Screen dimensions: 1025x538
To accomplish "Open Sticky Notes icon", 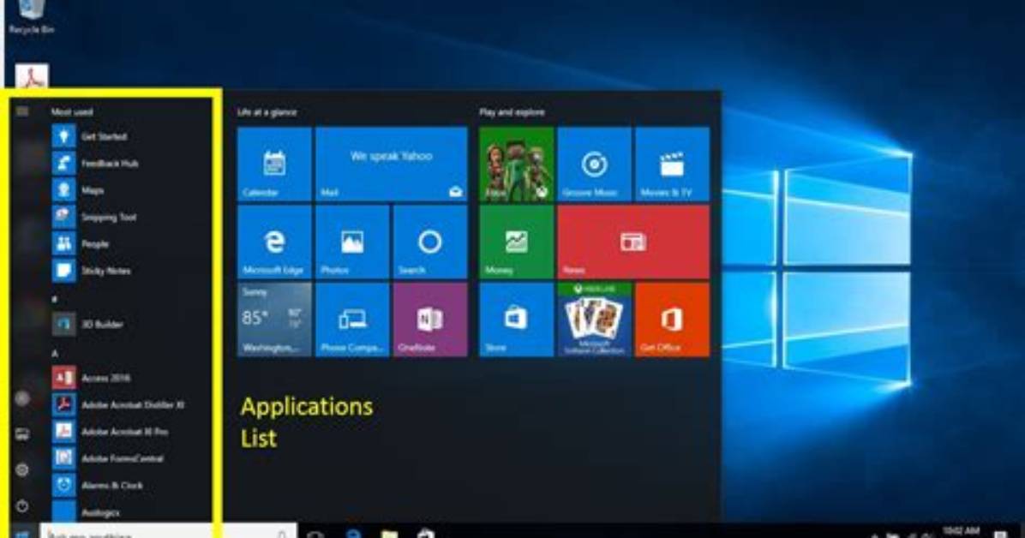I will [64, 270].
